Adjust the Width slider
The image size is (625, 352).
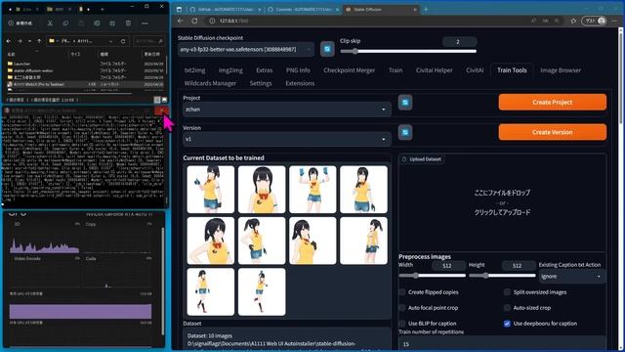pos(432,276)
